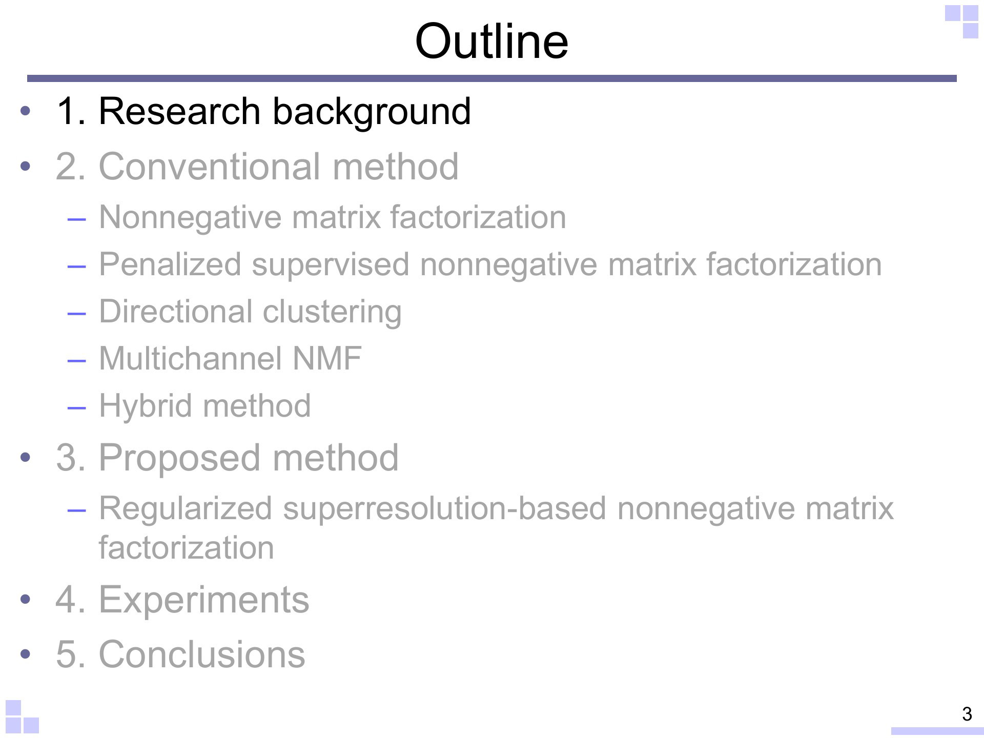Click 'Nonnegative matrix factorization' sub-item
The width and height of the screenshot is (984, 738).
click(x=332, y=217)
